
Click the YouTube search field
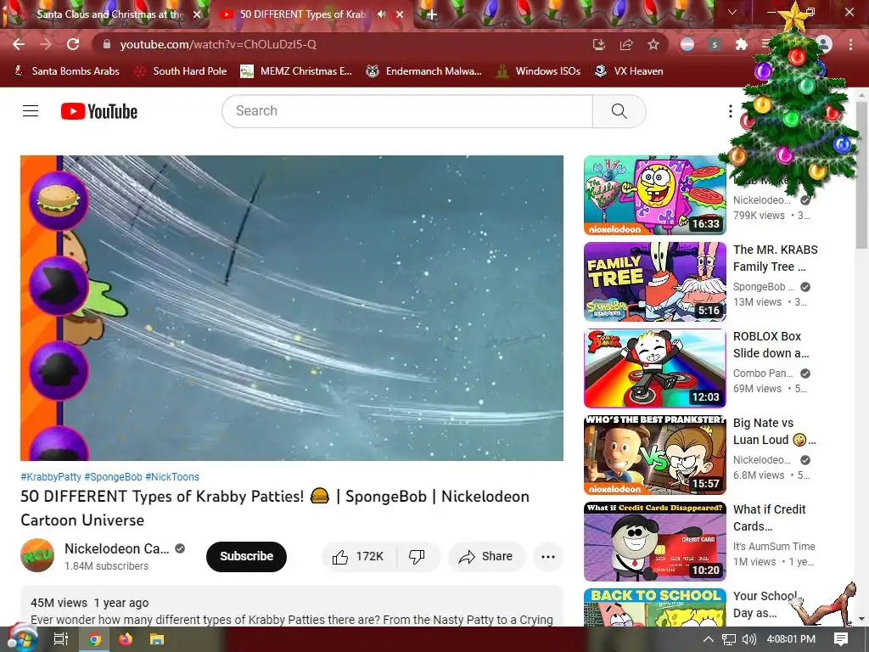point(407,111)
